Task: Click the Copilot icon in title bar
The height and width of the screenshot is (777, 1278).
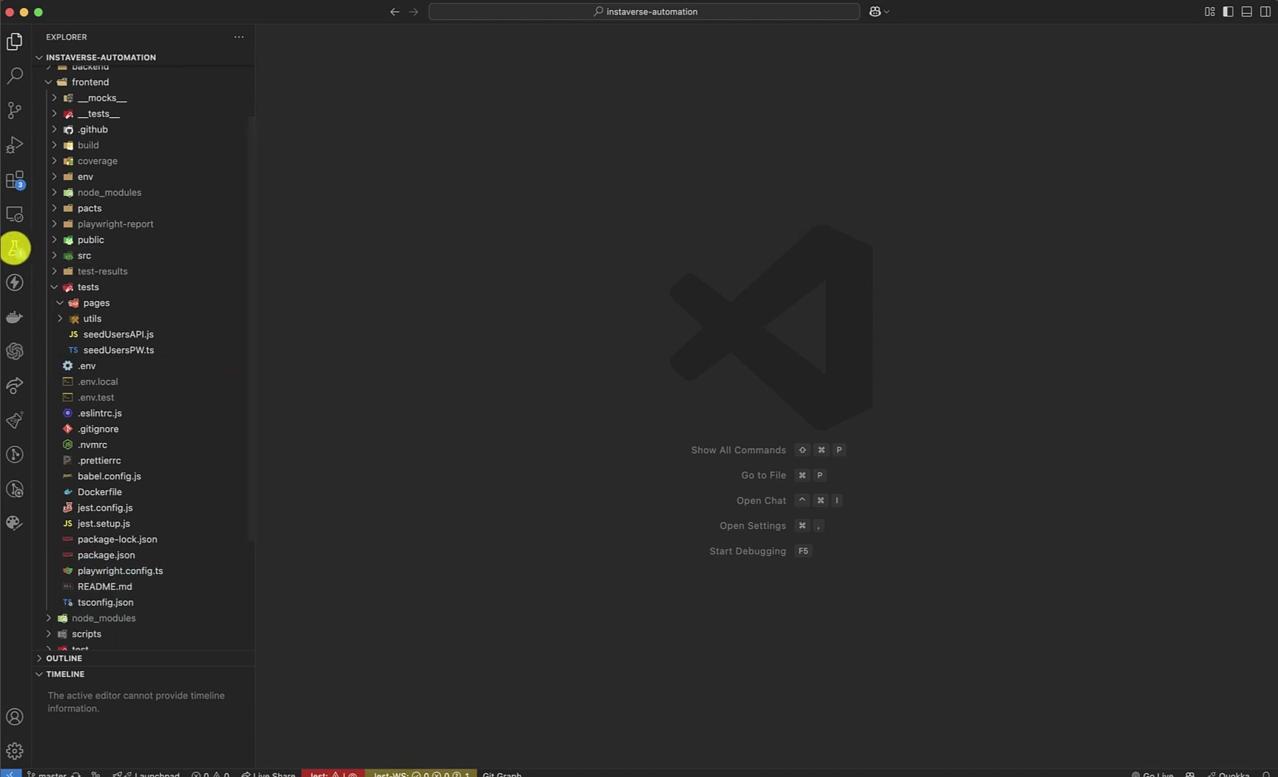Action: pos(875,12)
